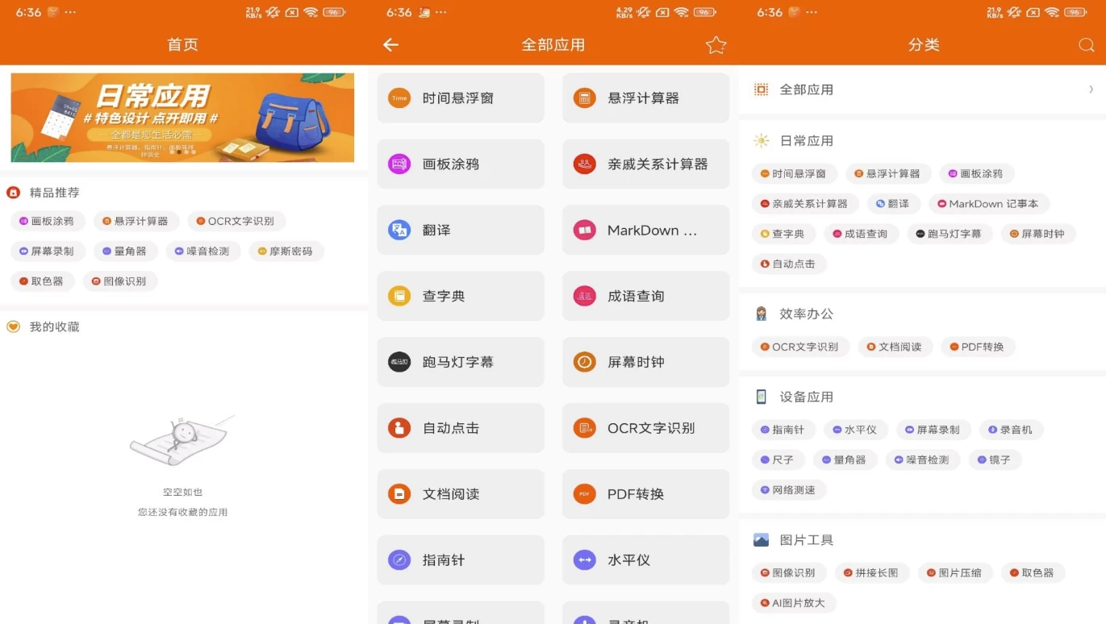Click the 指南针 compass icon in grid
1106x624 pixels.
click(x=399, y=560)
